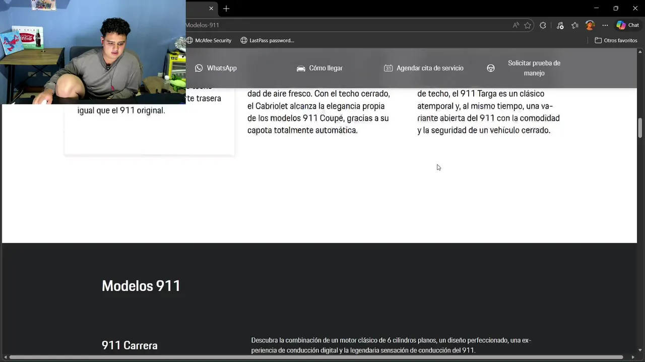Add this page to favorites with the star
This screenshot has height=362, width=645.
pyautogui.click(x=528, y=25)
